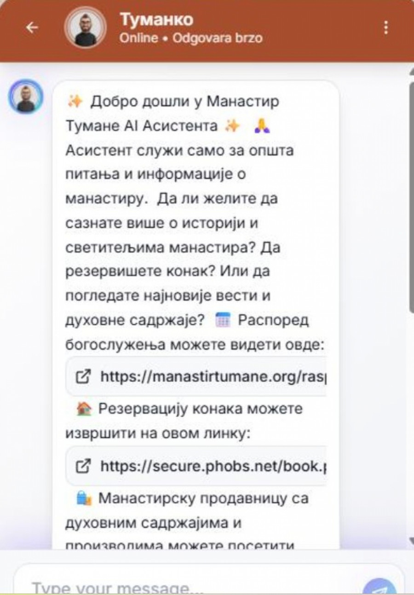This screenshot has width=414, height=595.
Task: Click the external-link icon beside manastirtumane.org
Action: [x=83, y=376]
